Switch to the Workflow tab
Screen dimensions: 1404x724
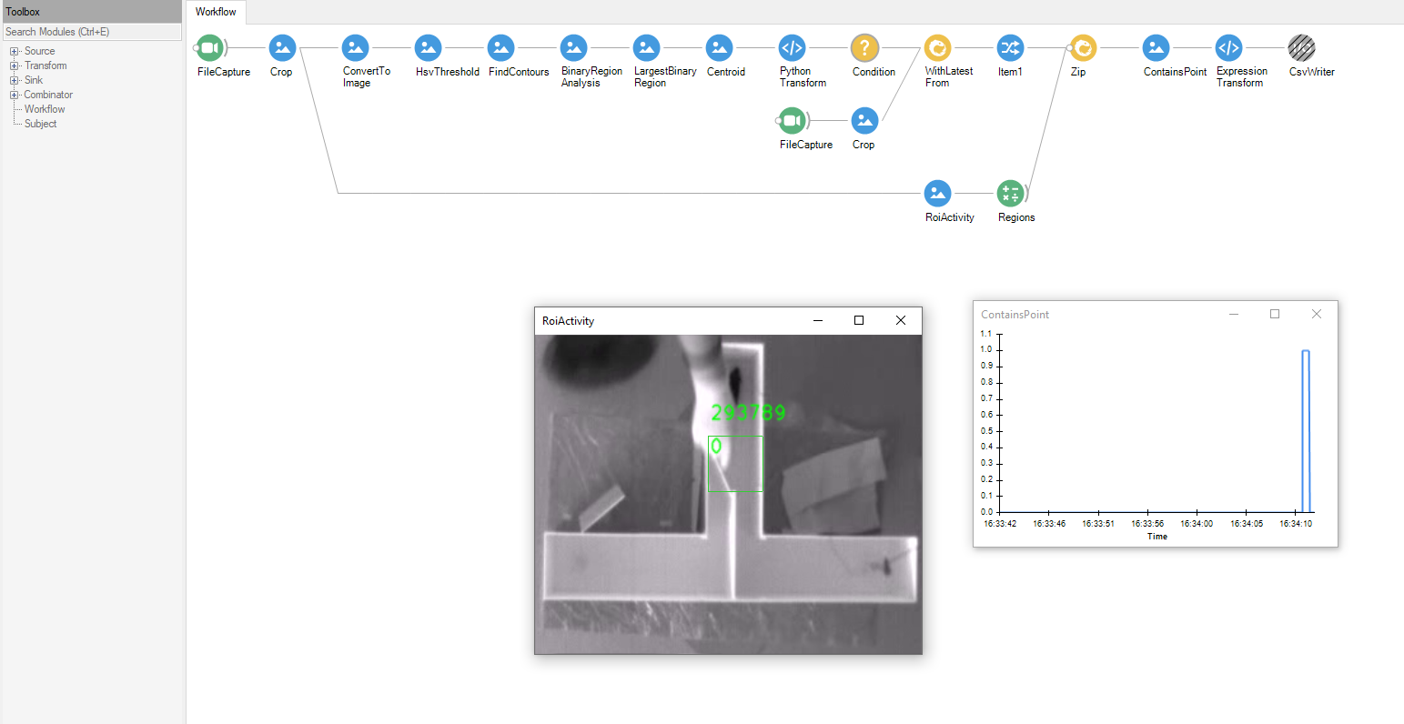point(215,13)
